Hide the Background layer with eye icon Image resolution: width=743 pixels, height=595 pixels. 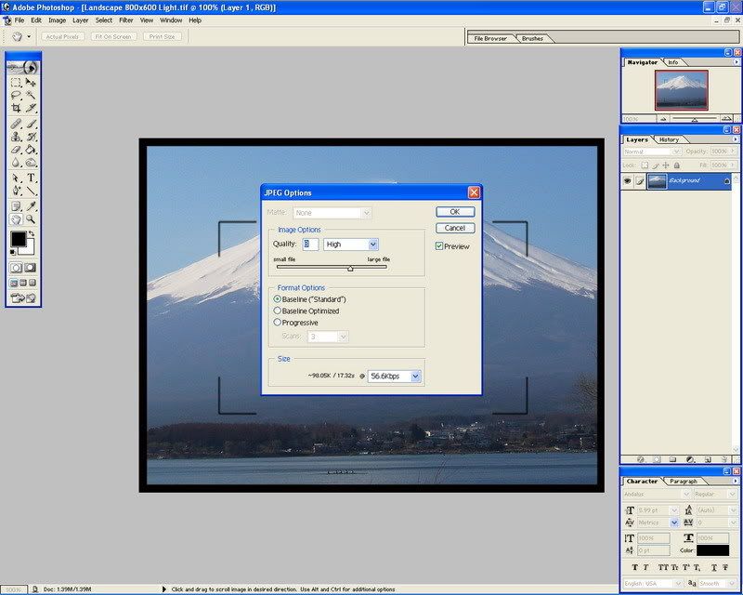pyautogui.click(x=627, y=180)
